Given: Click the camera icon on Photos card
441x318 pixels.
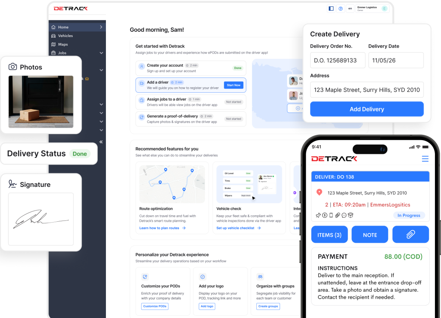Looking at the screenshot, I should (12, 67).
